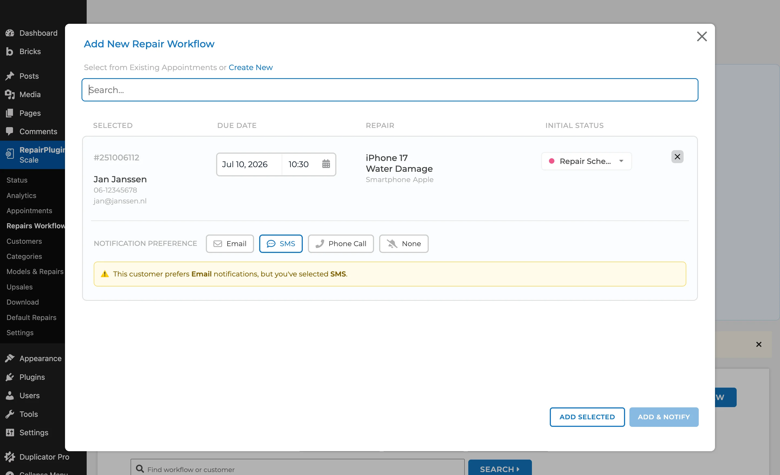This screenshot has height=475, width=780.
Task: Click the RepairPlugin Scale icon
Action: click(x=10, y=154)
